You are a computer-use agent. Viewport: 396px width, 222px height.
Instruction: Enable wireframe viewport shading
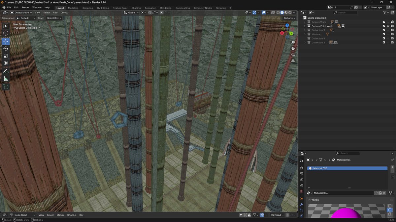pos(278,12)
